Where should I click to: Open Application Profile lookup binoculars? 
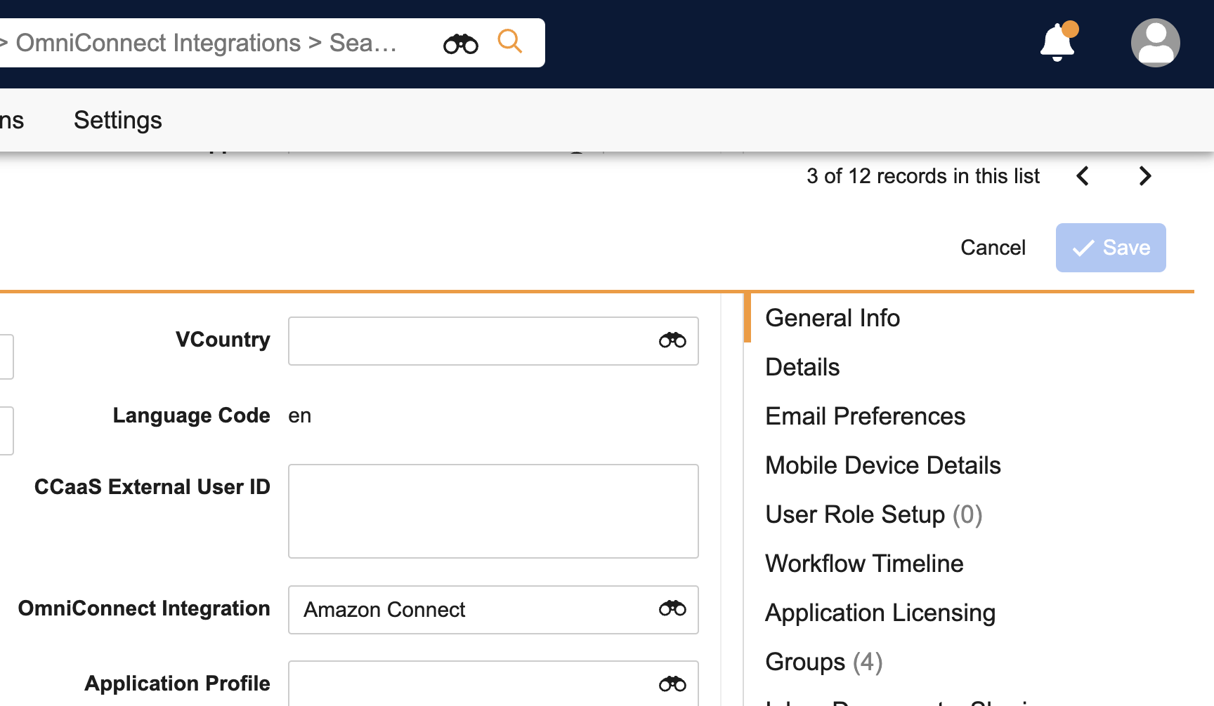(x=672, y=684)
